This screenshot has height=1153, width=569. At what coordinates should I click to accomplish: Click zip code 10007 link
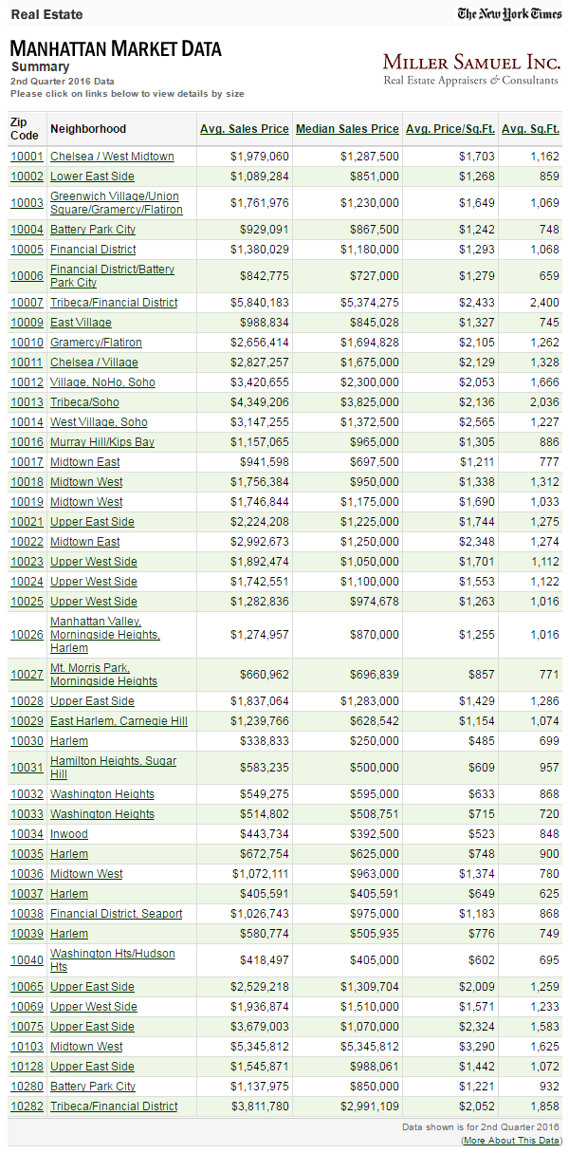(x=27, y=303)
